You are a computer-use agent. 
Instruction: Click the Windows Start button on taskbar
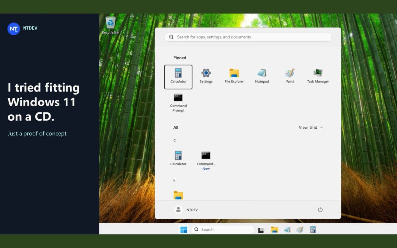[184, 229]
